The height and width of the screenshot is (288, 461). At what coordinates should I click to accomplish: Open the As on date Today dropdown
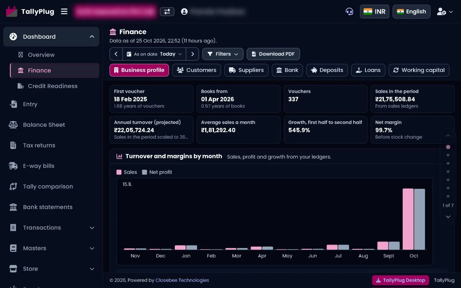(154, 54)
